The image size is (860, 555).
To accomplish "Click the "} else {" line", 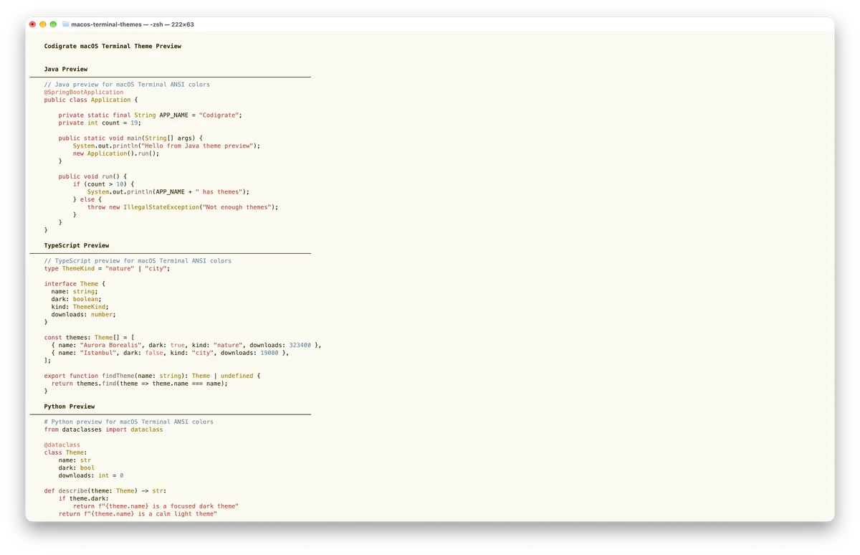I will tap(87, 199).
